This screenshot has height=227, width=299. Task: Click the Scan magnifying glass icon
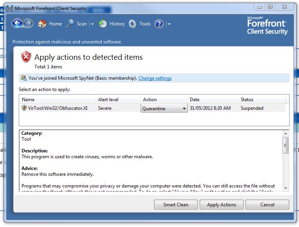tap(70, 24)
